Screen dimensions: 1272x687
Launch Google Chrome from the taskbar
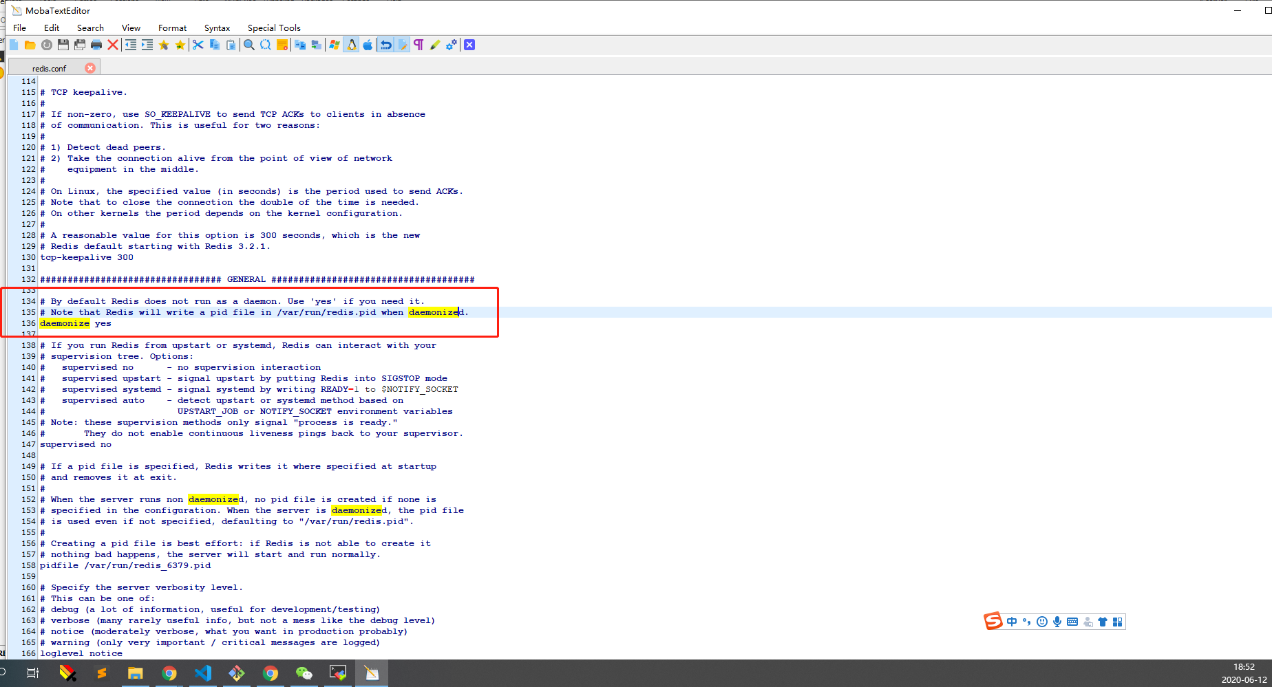[x=169, y=673]
